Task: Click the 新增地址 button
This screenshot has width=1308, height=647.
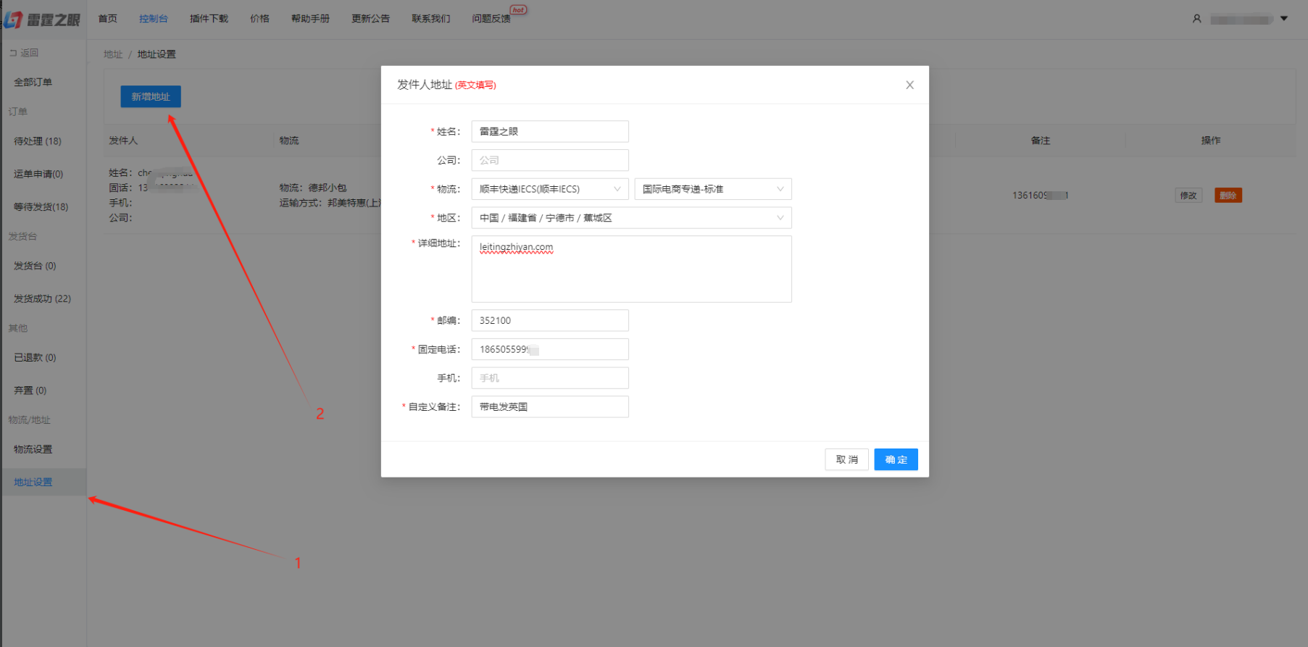Action: pyautogui.click(x=151, y=96)
